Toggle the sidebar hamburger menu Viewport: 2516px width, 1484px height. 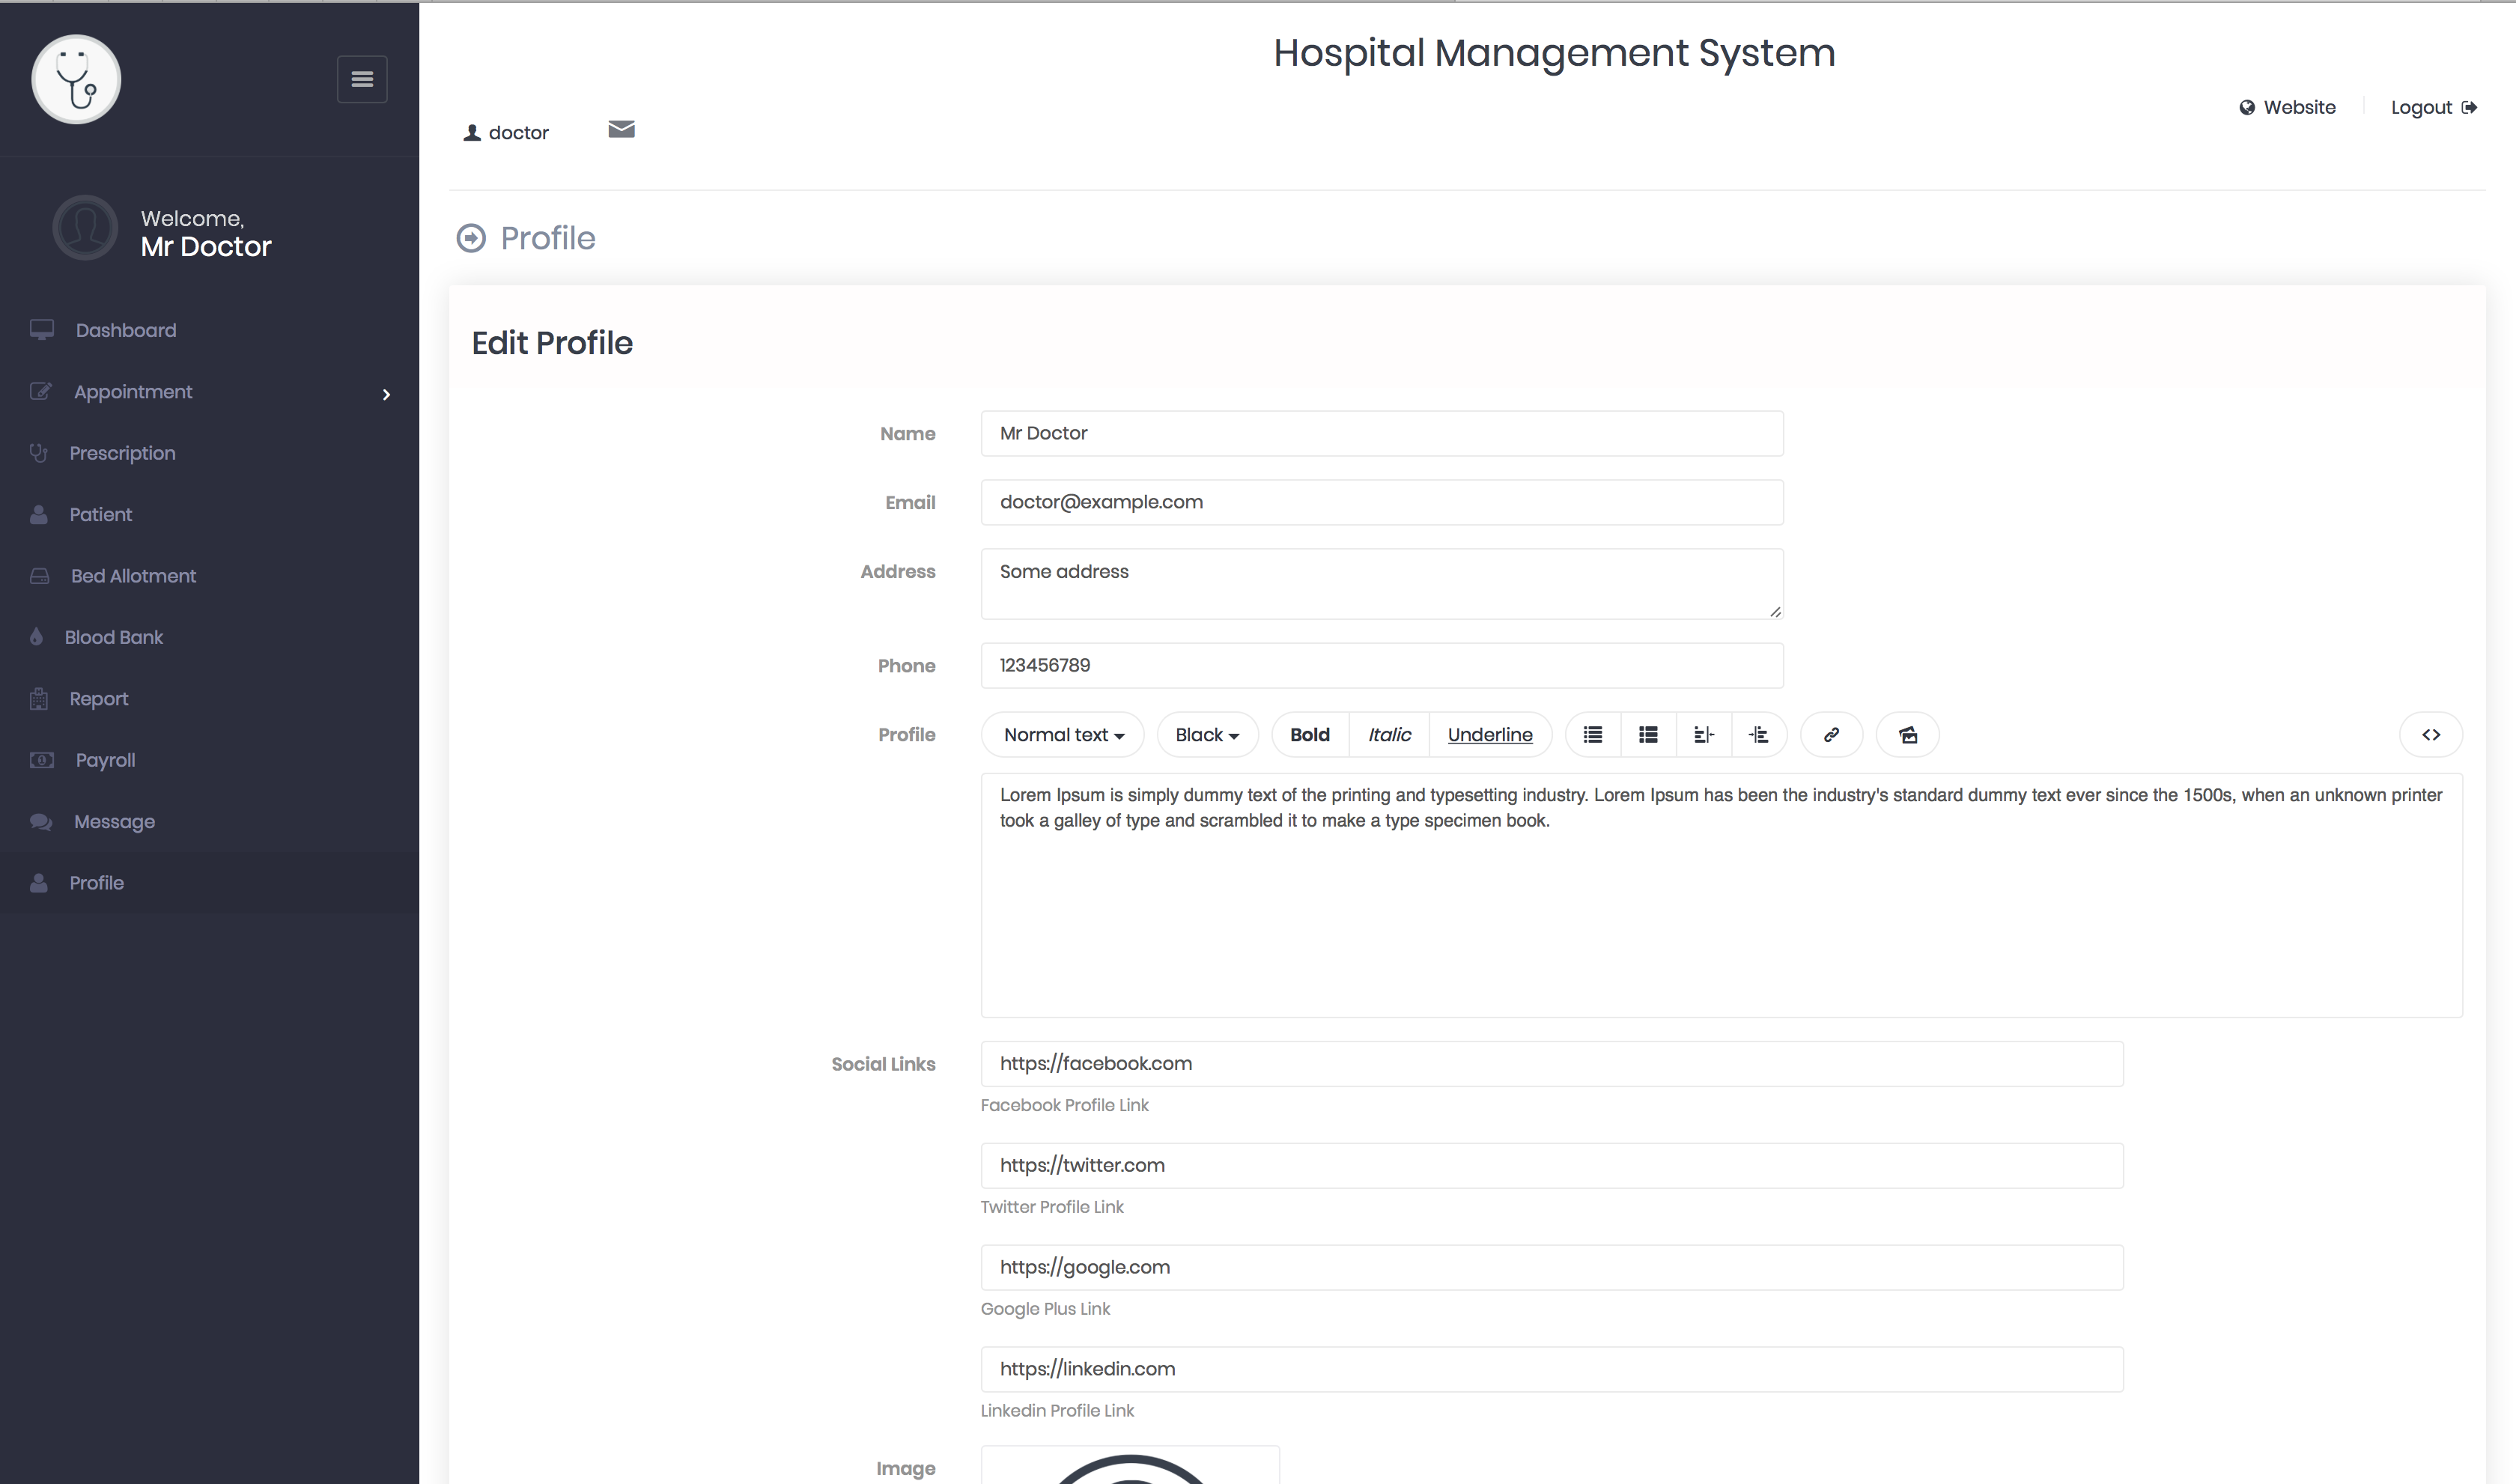tap(362, 79)
